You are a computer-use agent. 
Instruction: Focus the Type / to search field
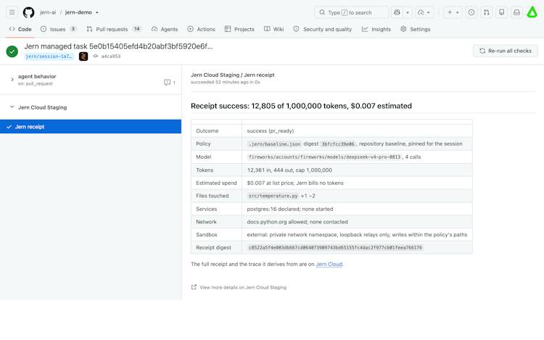(351, 12)
